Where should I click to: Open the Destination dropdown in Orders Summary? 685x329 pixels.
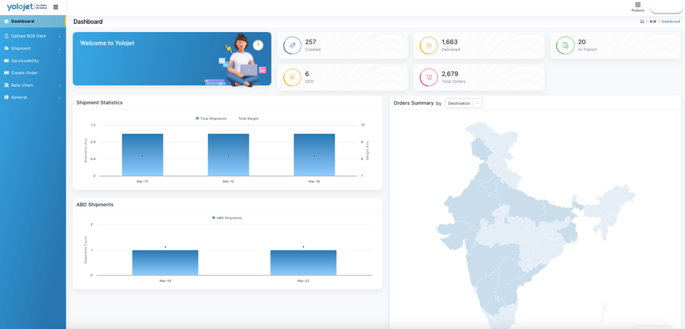(463, 103)
